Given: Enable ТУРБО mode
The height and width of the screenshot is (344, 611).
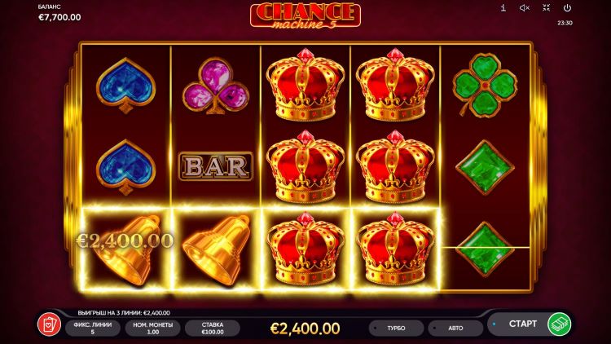Looking at the screenshot, I should tap(396, 329).
